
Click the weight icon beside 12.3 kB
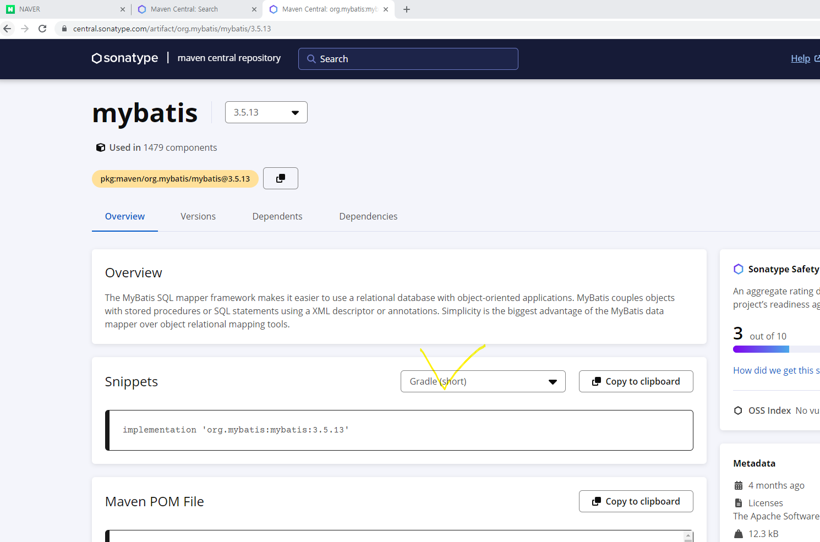(739, 534)
